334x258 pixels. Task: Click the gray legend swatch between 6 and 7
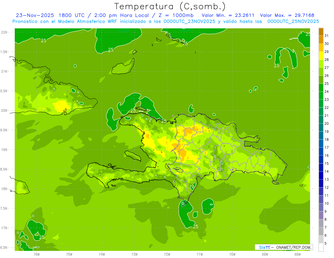click(x=321, y=231)
